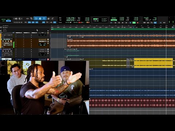
Task: Select the Trim tool
Action: click(x=36, y=19)
